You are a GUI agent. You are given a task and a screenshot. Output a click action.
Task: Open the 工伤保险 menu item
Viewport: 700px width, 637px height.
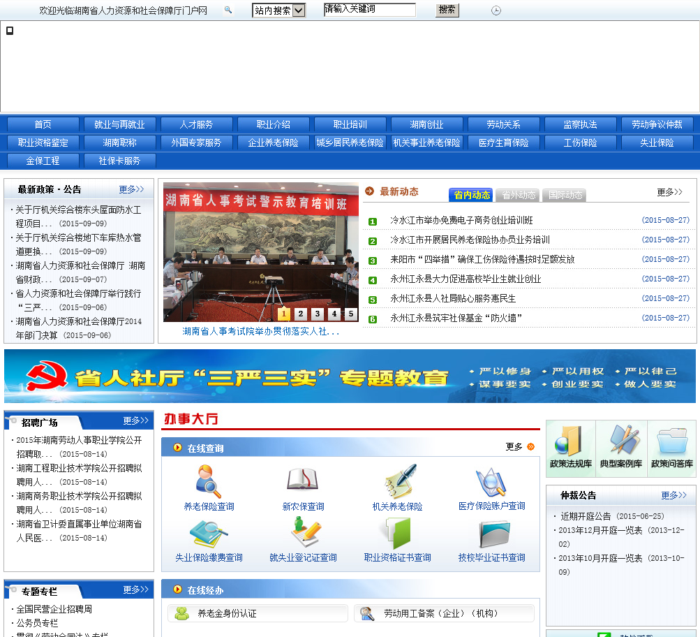[x=581, y=142]
